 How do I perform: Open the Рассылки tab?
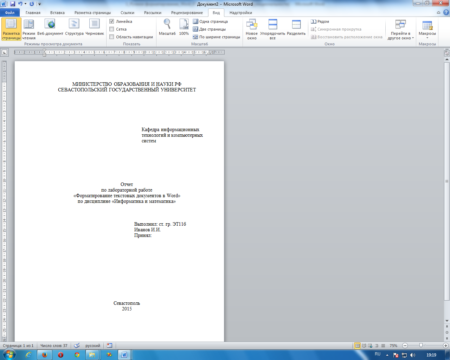[x=153, y=13]
